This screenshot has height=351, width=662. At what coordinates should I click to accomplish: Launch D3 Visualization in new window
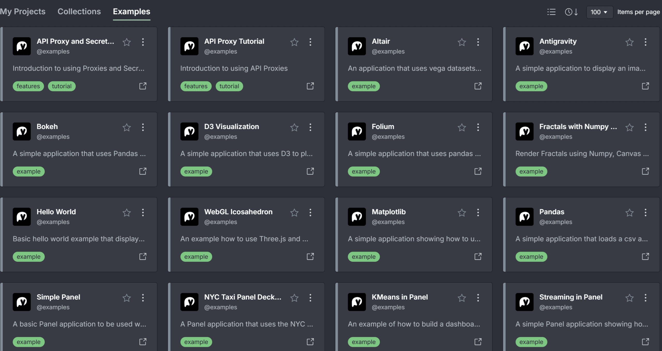[310, 171]
